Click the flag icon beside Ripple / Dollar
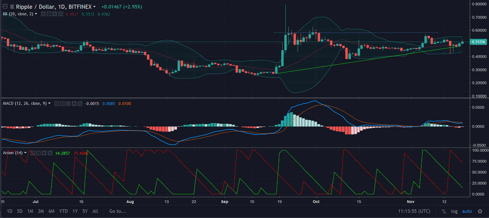The height and width of the screenshot is (218, 489). [x=12, y=7]
